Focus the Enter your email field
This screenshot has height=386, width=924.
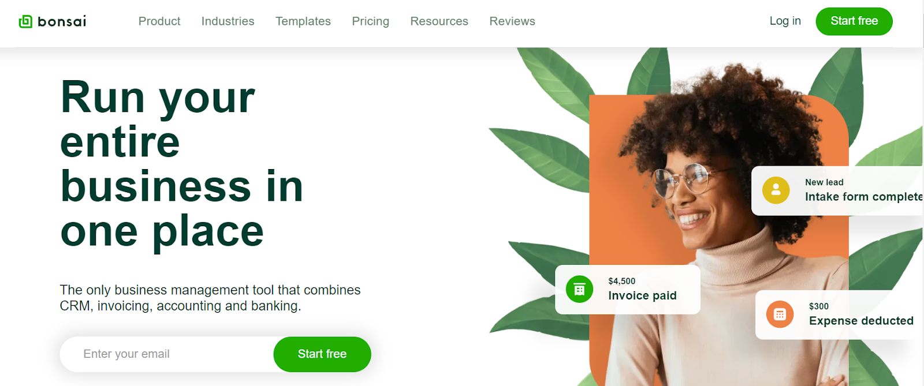click(167, 354)
